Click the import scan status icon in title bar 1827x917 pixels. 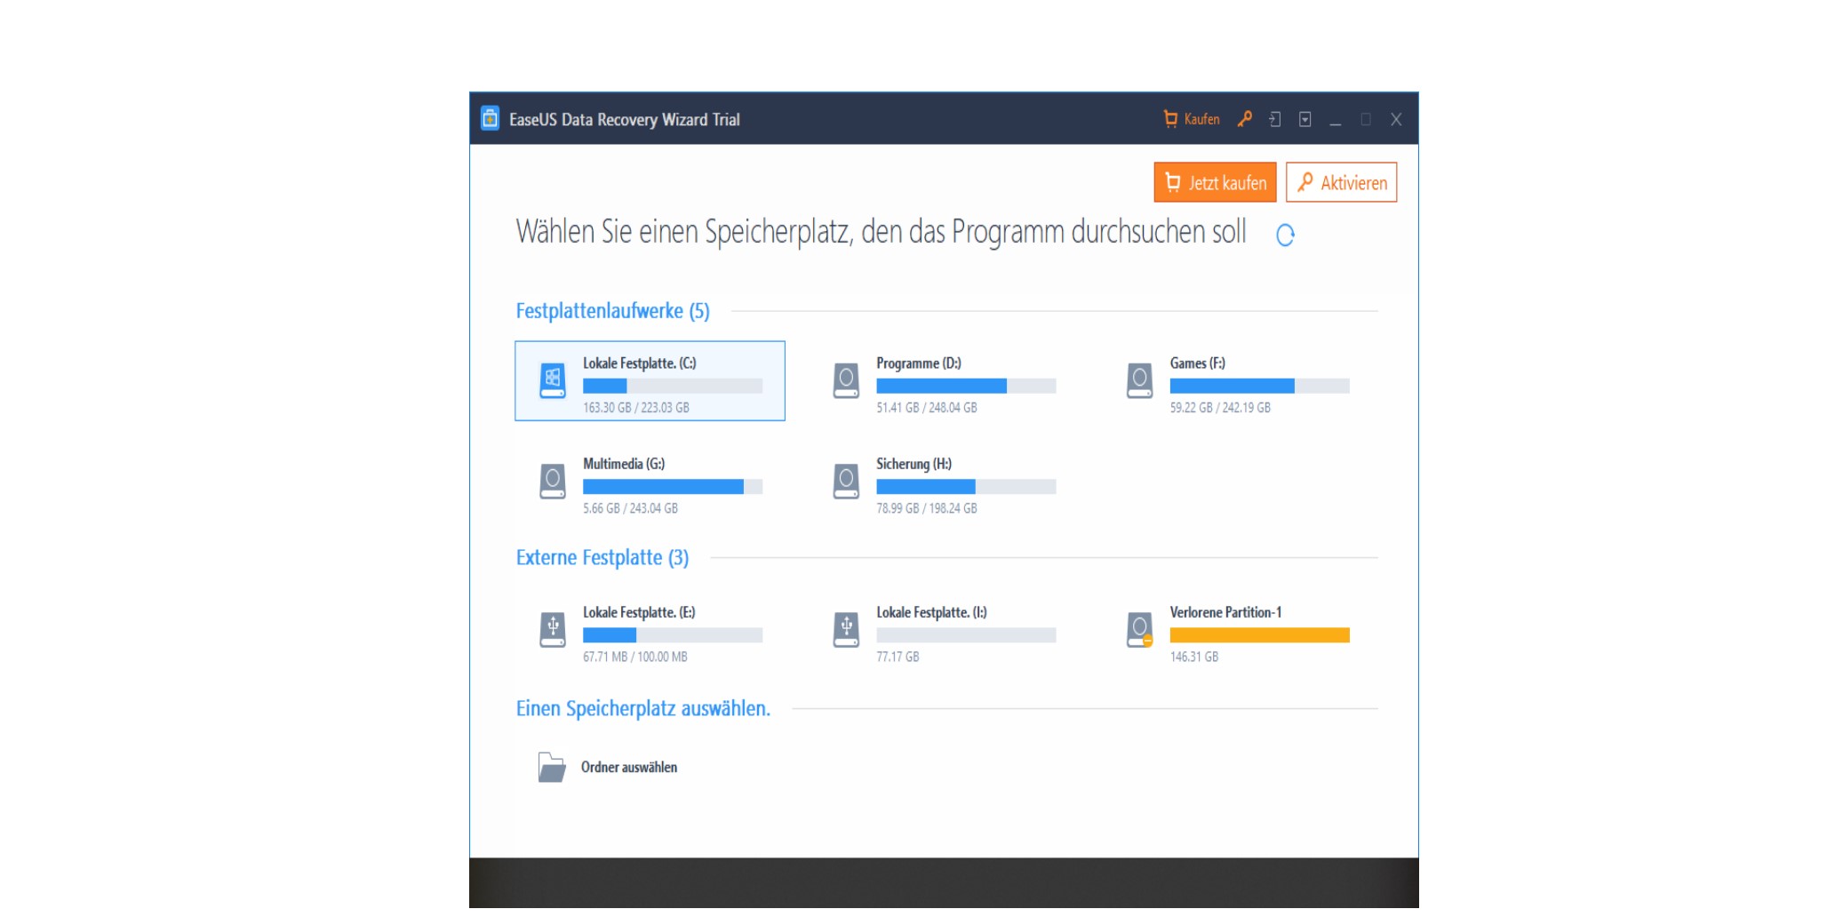coord(1275,119)
